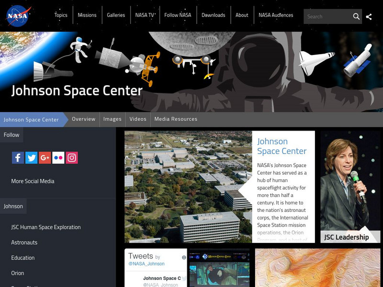Screen dimensions: 383x287
Task: Open the share icon menu
Action: [369, 17]
